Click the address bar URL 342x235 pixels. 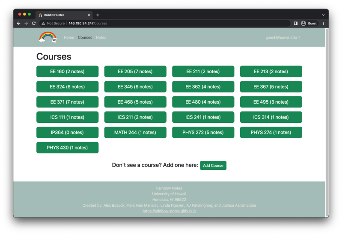coord(88,24)
